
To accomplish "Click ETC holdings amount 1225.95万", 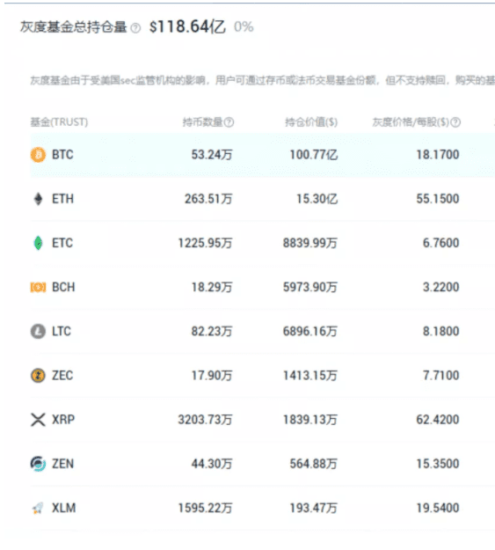I will tap(205, 243).
